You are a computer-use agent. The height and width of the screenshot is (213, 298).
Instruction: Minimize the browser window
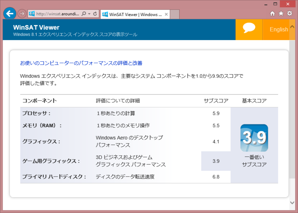[266, 4]
